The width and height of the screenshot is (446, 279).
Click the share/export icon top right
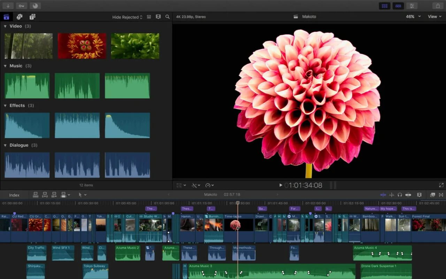[438, 6]
